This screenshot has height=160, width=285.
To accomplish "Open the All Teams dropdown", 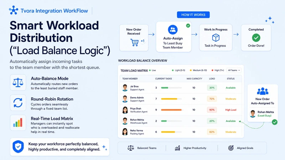I will (x=234, y=70).
